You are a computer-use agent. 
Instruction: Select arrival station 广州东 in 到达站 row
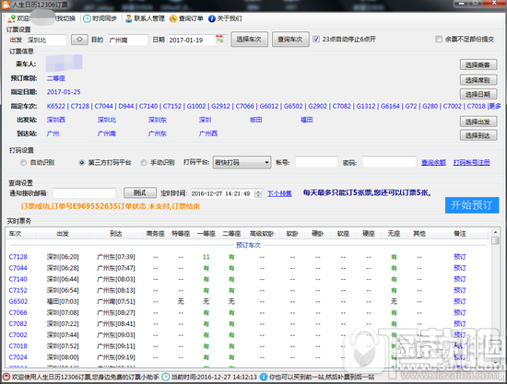pos(158,134)
